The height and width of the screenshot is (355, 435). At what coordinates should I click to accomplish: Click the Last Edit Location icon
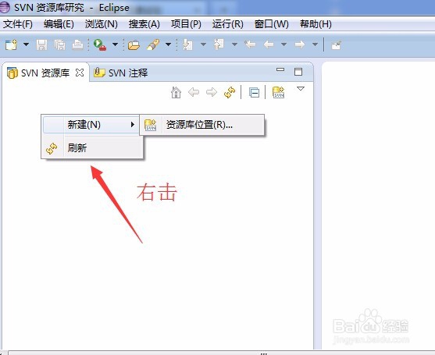click(x=250, y=44)
